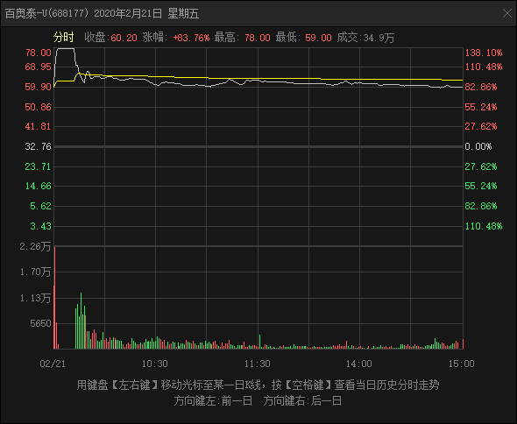This screenshot has width=517, height=424.
Task: Click the 68.95 price axis label
Action: click(x=39, y=67)
